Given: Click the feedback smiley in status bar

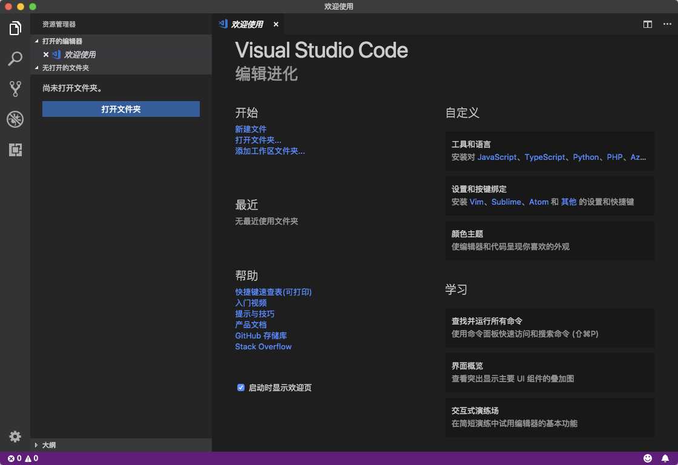Looking at the screenshot, I should click(647, 458).
